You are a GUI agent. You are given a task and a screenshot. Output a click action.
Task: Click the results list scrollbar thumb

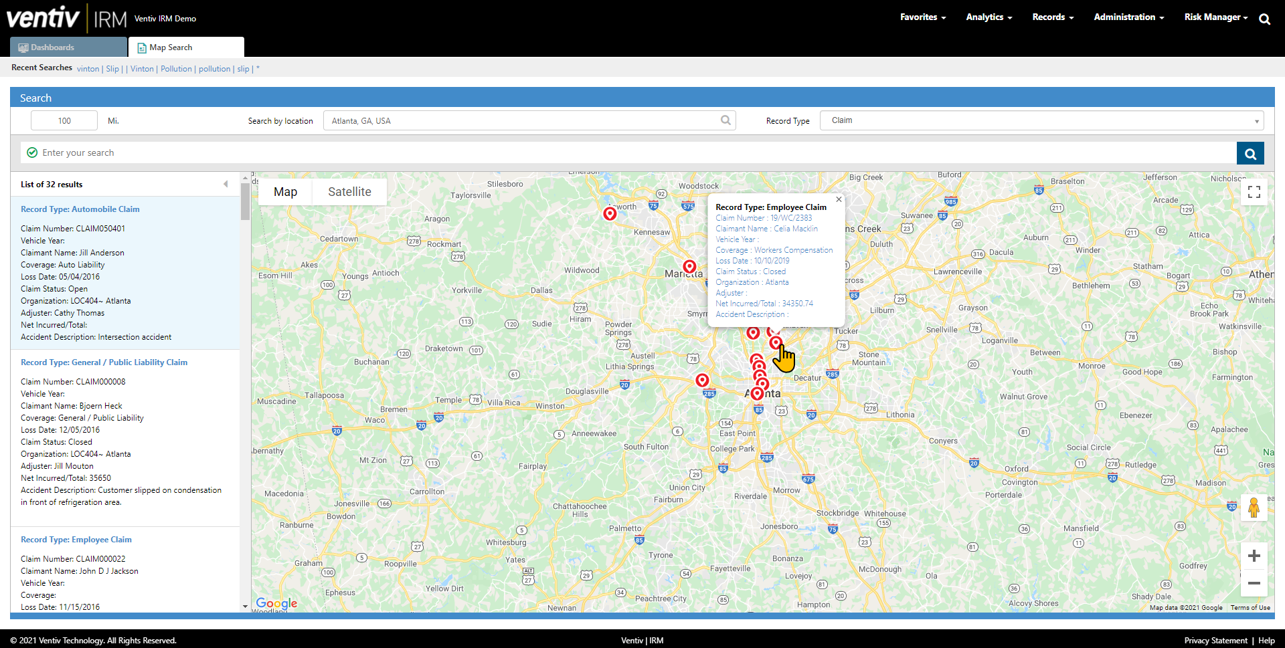tap(245, 202)
